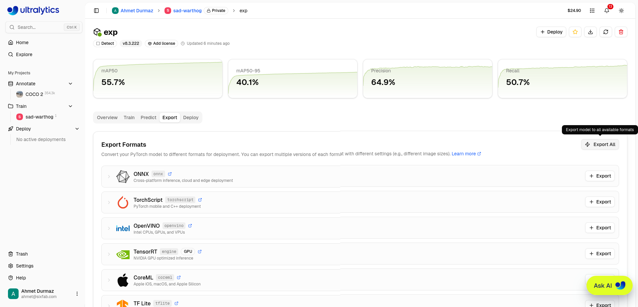Viewport: 638px width, 307px height.
Task: Click the Add license badge
Action: pos(161,43)
